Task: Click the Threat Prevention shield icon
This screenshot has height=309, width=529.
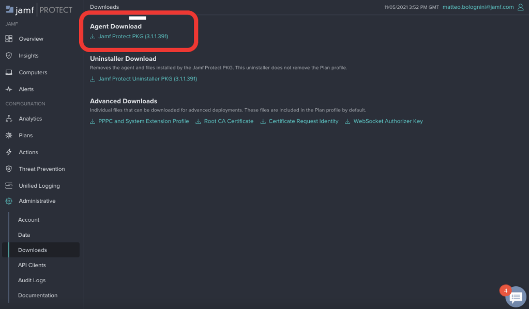Action: [9, 169]
